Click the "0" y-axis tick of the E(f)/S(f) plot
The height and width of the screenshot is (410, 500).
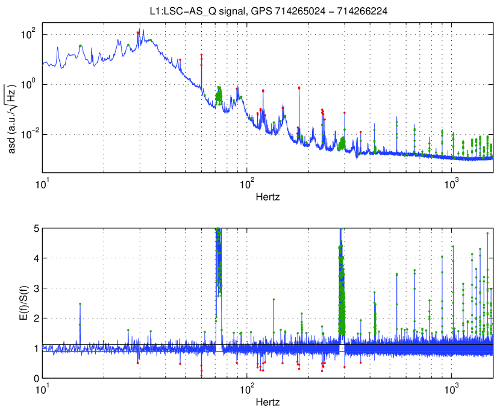[37, 378]
